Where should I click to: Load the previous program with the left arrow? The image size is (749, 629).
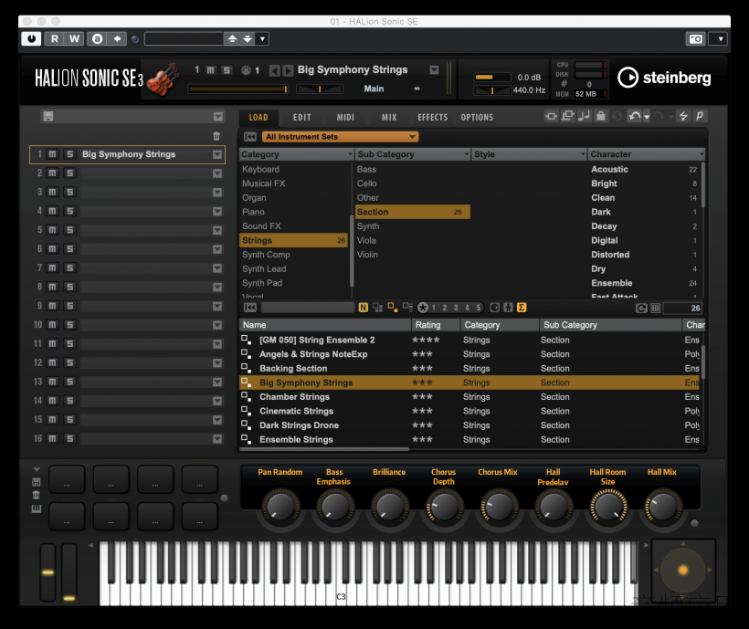tap(274, 70)
